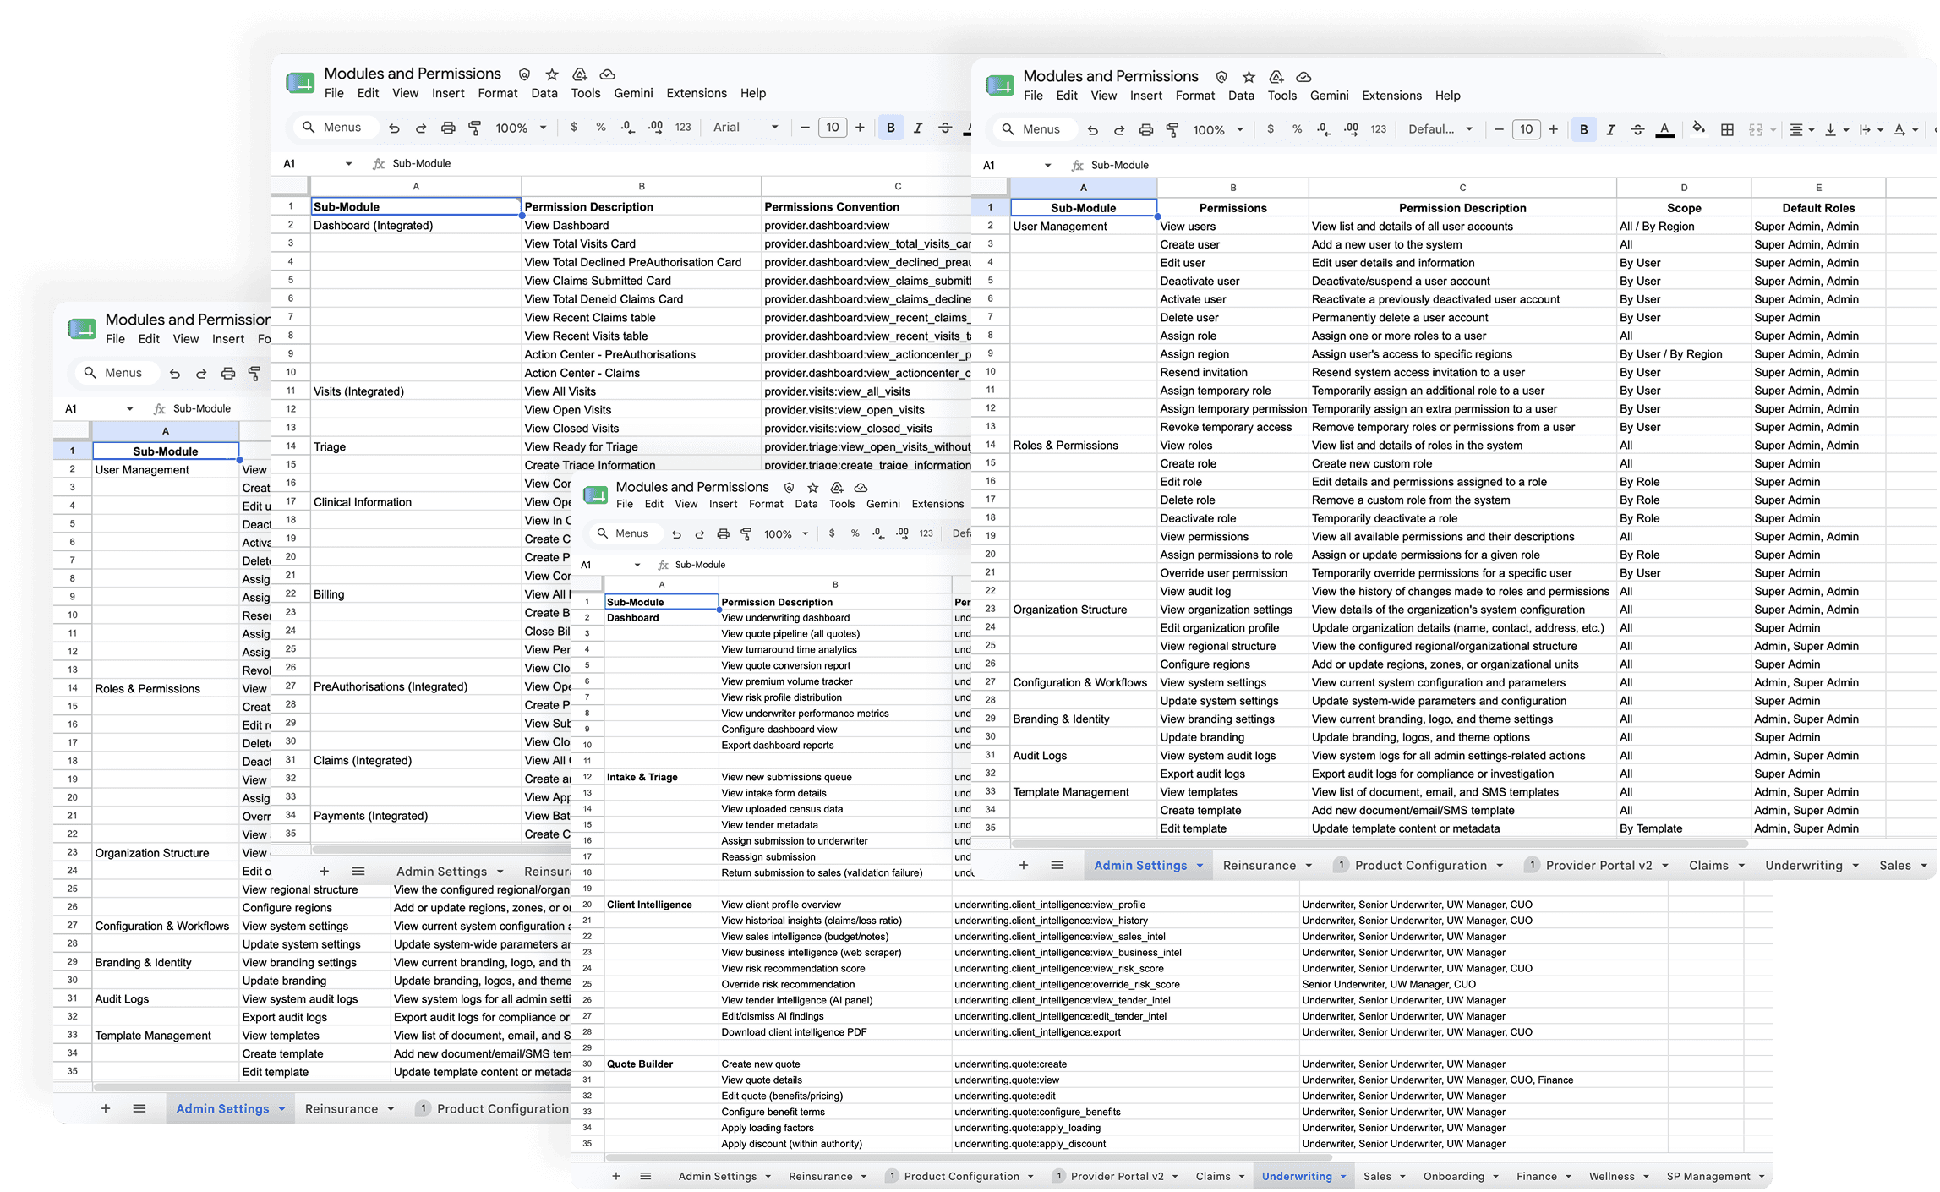Click Sheets logo in the Scope-column window
Screen dimensions: 1940x1192
[x=1000, y=85]
